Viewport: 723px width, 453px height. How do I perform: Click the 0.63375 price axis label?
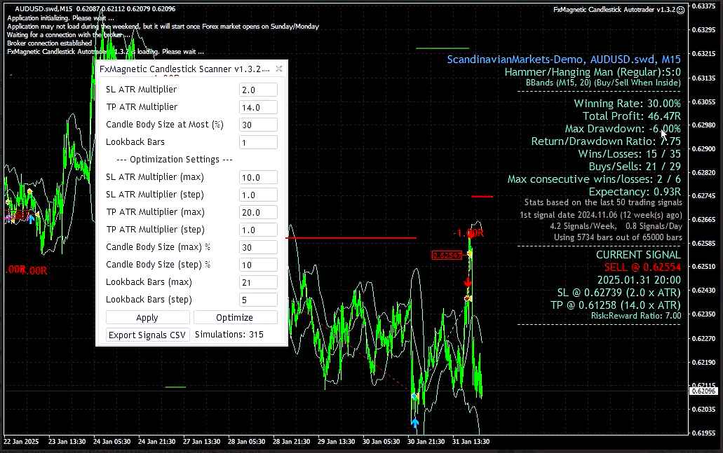(x=703, y=6)
